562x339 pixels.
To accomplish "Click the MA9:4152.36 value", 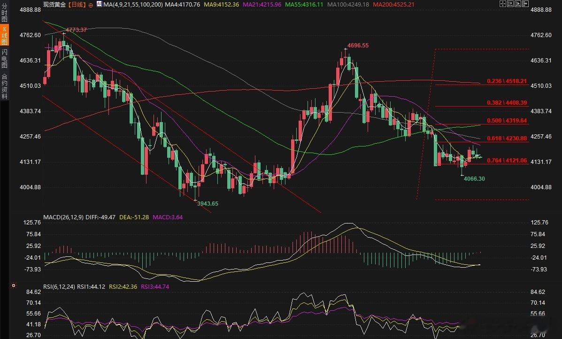I will pyautogui.click(x=221, y=5).
